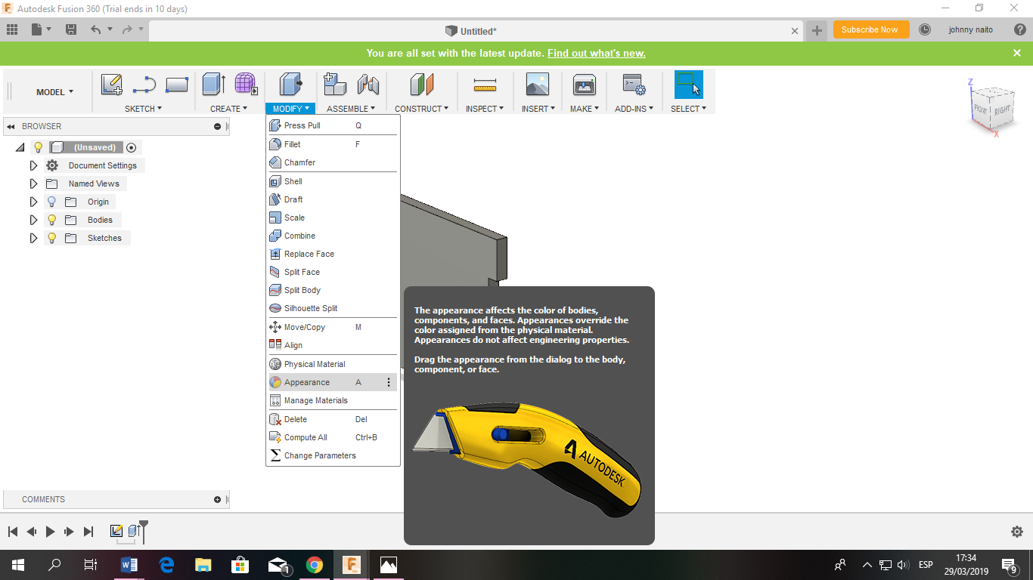Click the sketch feature in timeline
The image size is (1033, 580).
(x=116, y=532)
